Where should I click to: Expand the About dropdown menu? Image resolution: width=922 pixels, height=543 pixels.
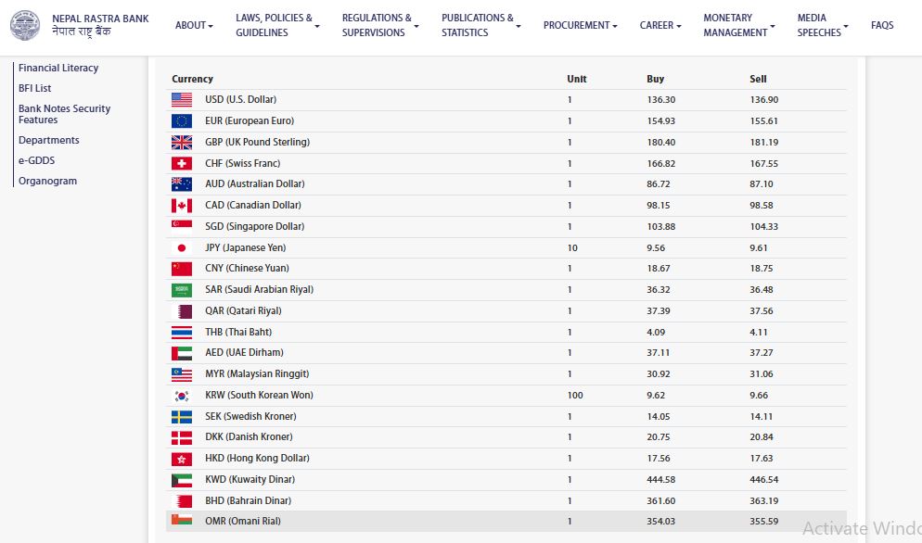pos(194,25)
